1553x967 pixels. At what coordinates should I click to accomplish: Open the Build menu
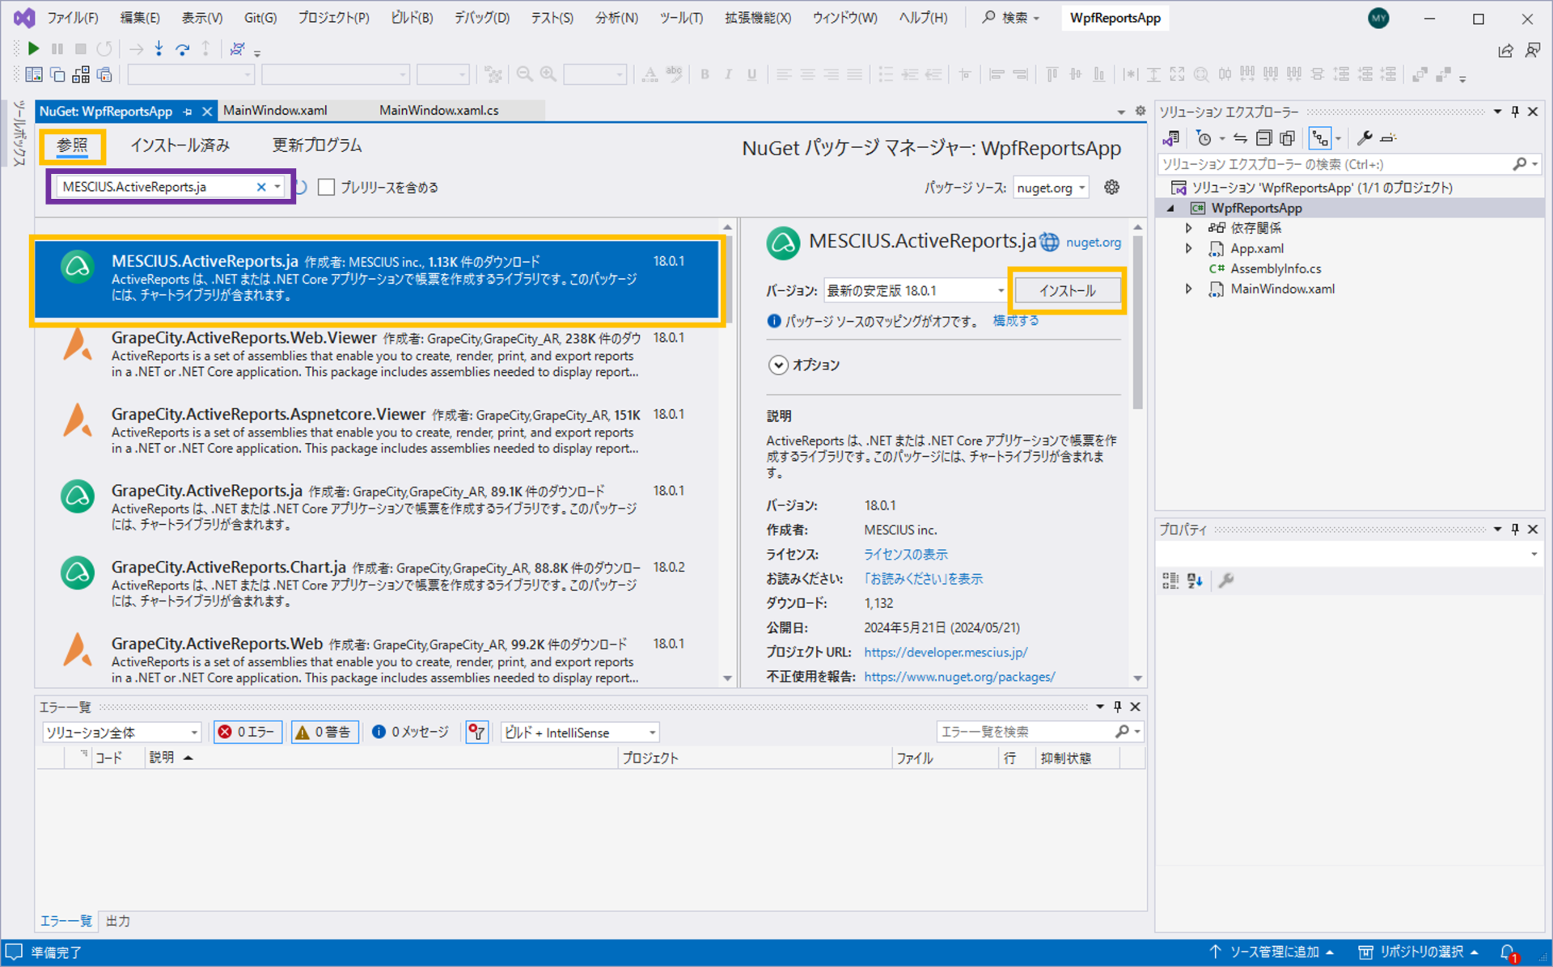coord(412,18)
